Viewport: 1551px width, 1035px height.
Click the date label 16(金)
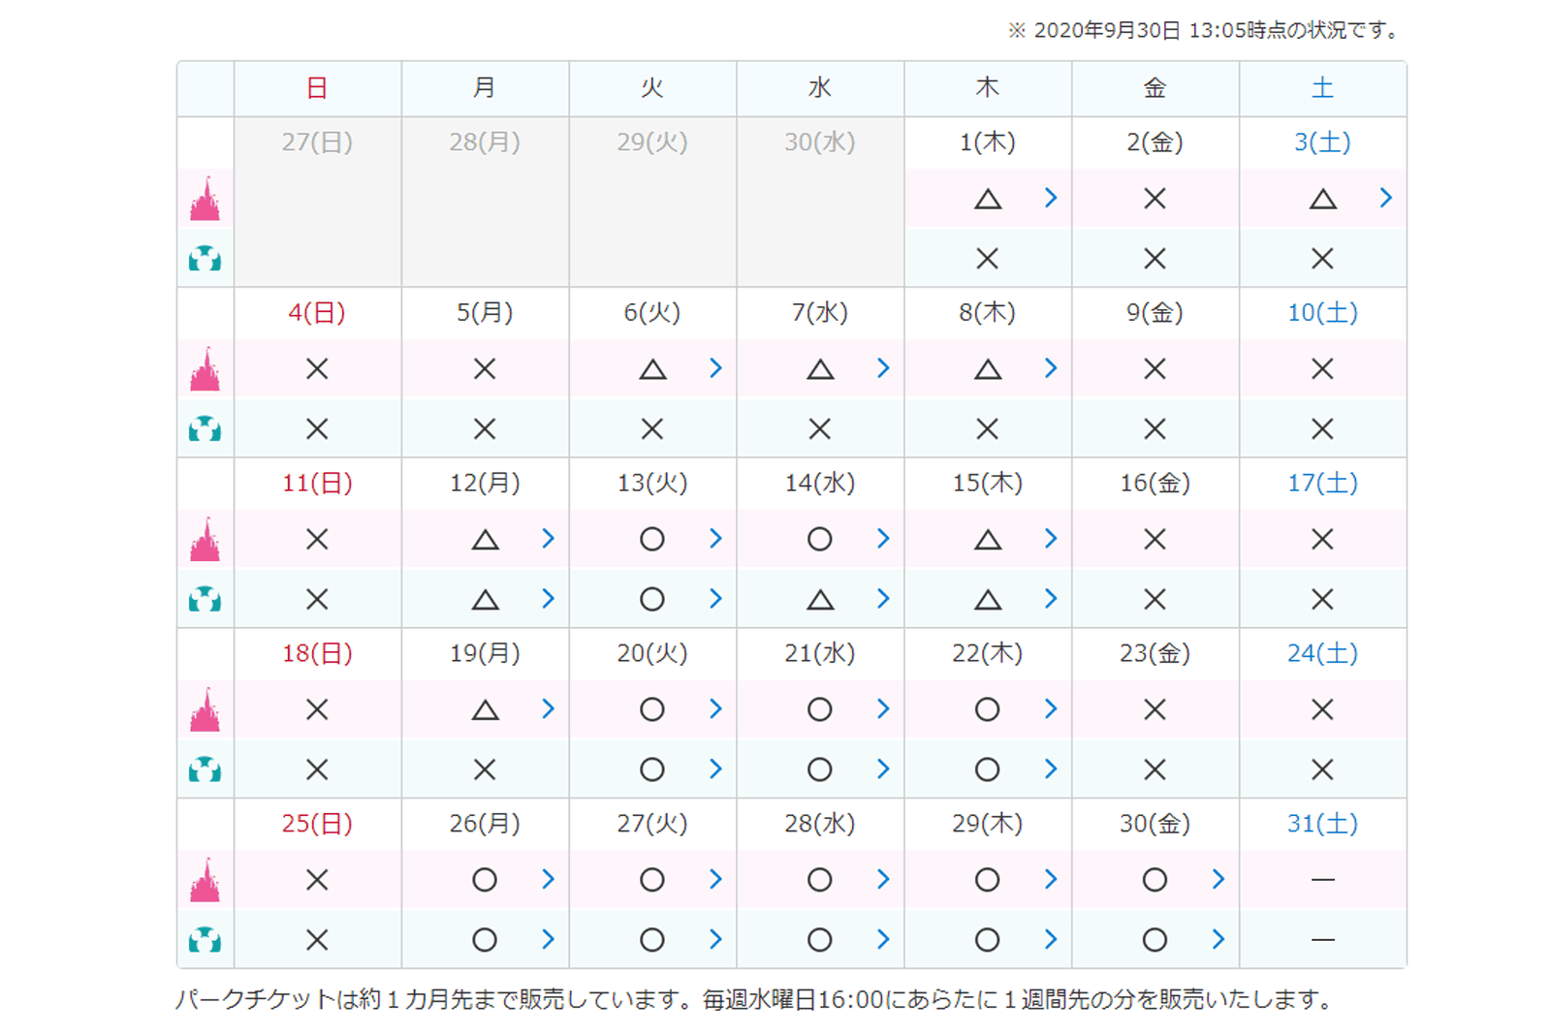point(1155,484)
